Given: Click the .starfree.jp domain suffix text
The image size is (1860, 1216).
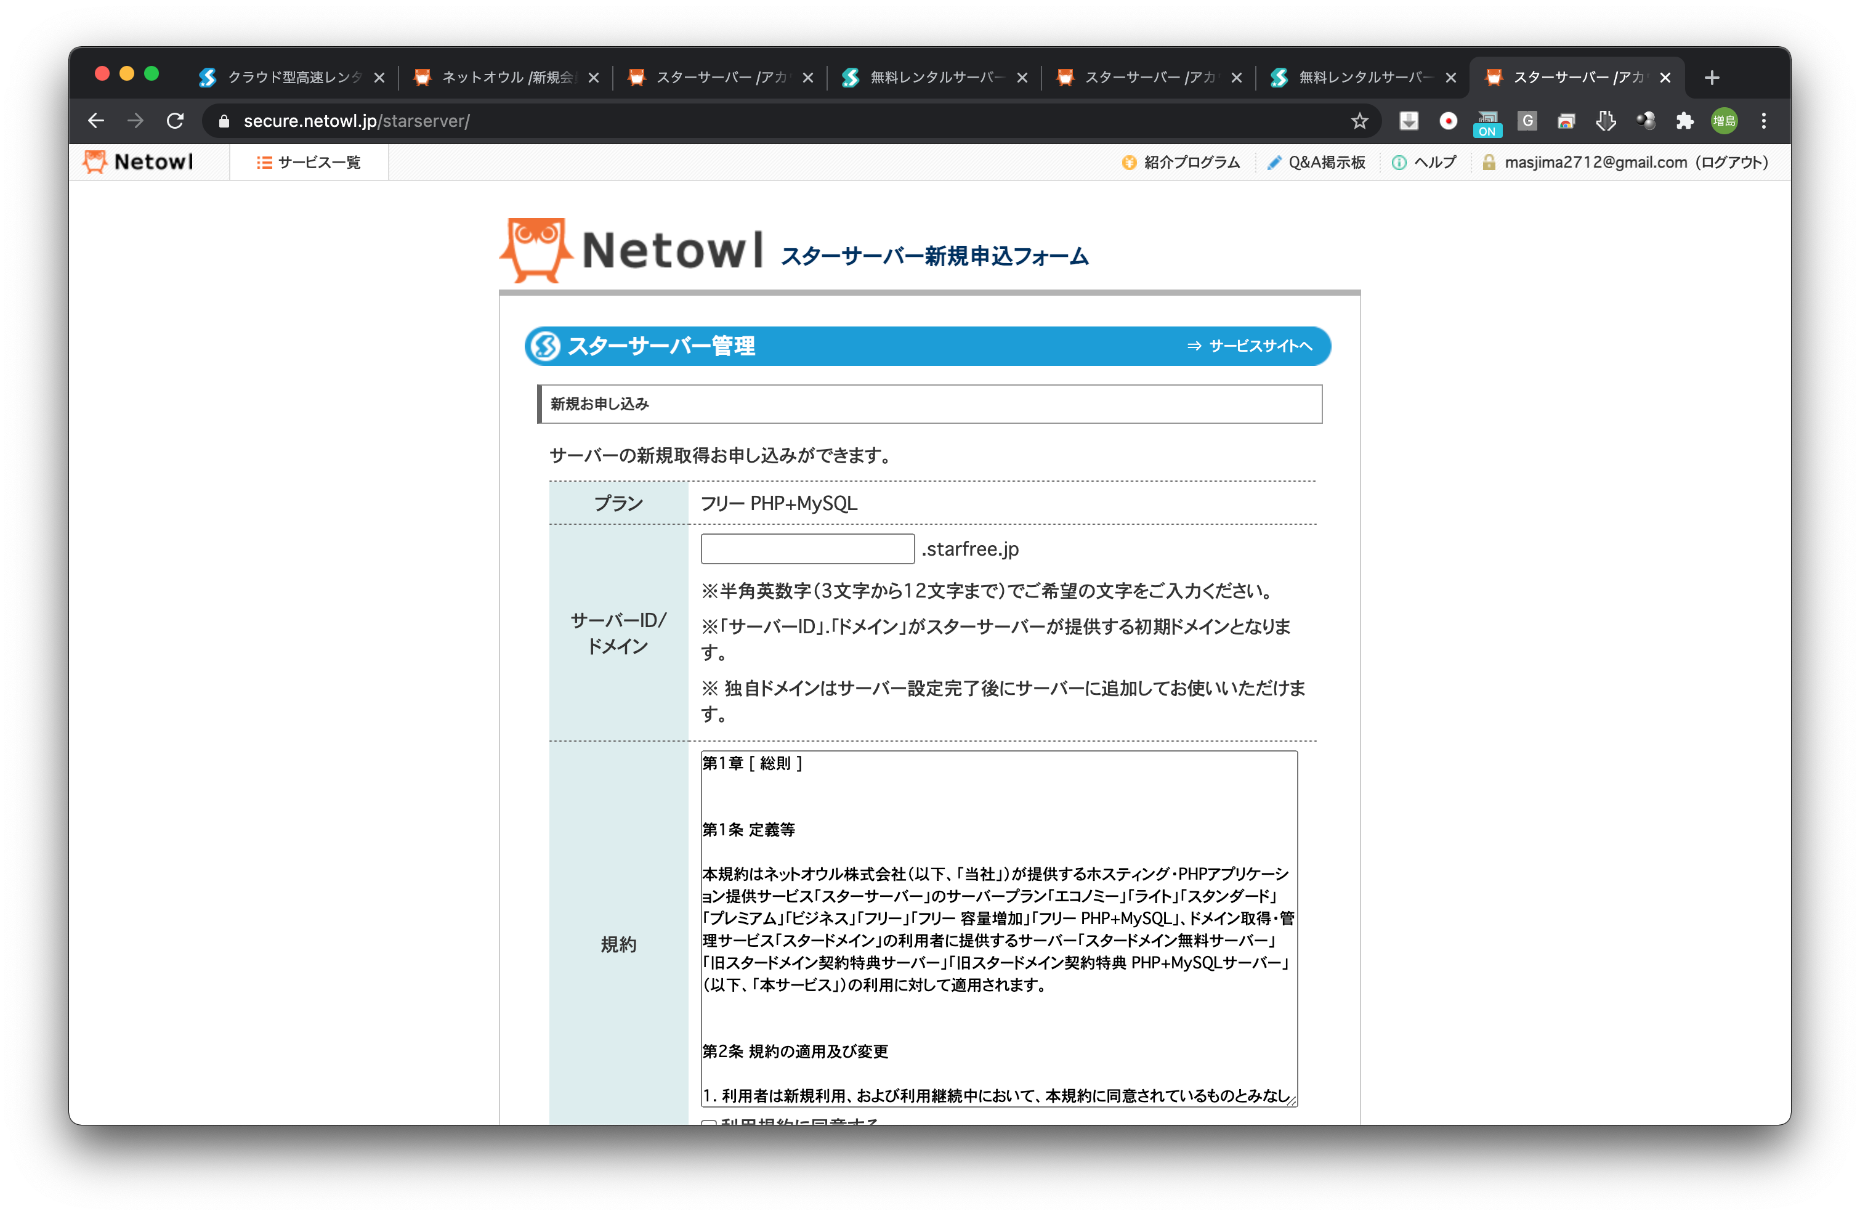Looking at the screenshot, I should tap(970, 549).
